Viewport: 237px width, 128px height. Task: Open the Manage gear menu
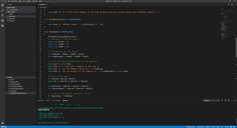pos(2,123)
